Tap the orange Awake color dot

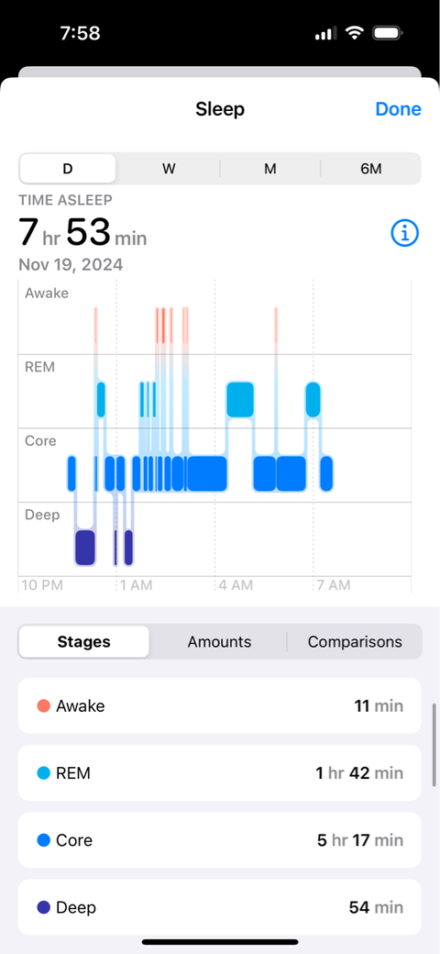point(44,705)
